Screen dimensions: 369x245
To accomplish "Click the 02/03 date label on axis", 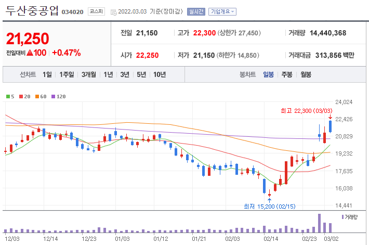I will click(232, 239).
